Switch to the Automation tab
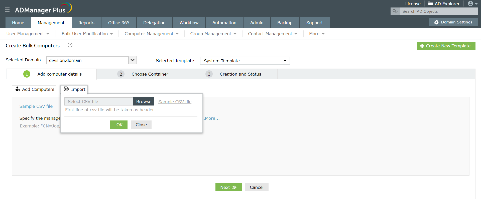 point(224,23)
